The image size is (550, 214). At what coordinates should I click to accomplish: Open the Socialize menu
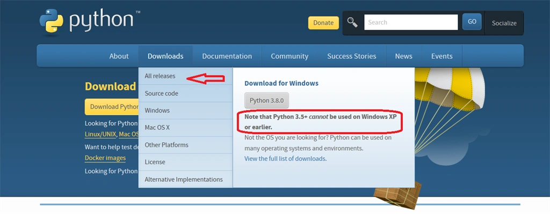pos(504,23)
